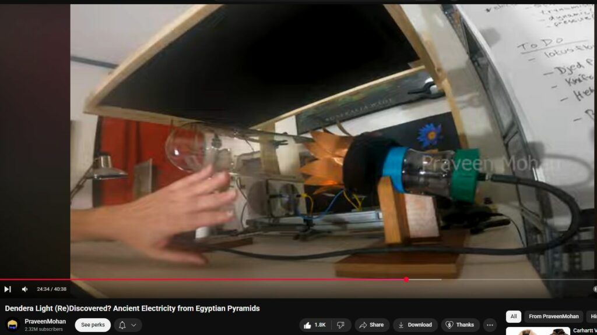Open notification bell dropdown for PraveenMohan
The height and width of the screenshot is (335, 597).
pyautogui.click(x=128, y=325)
